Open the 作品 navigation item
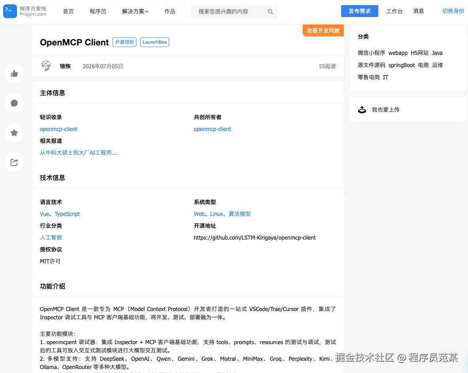468x373 pixels. point(170,11)
